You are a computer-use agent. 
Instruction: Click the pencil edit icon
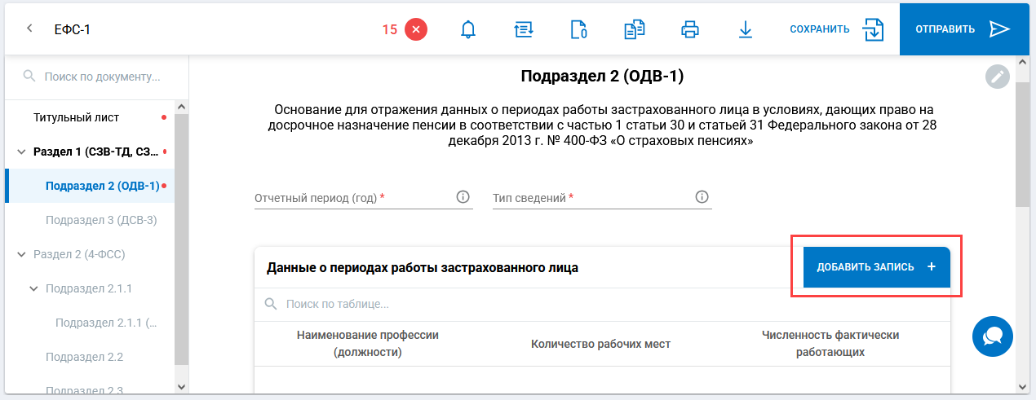click(x=997, y=77)
